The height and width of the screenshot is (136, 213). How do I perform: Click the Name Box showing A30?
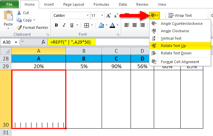[7, 42]
